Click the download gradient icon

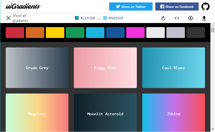(x=204, y=18)
